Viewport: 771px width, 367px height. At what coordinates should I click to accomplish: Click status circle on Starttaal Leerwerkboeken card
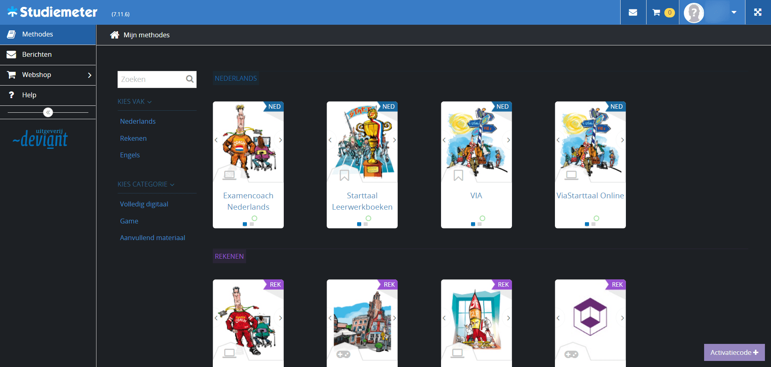pyautogui.click(x=368, y=218)
